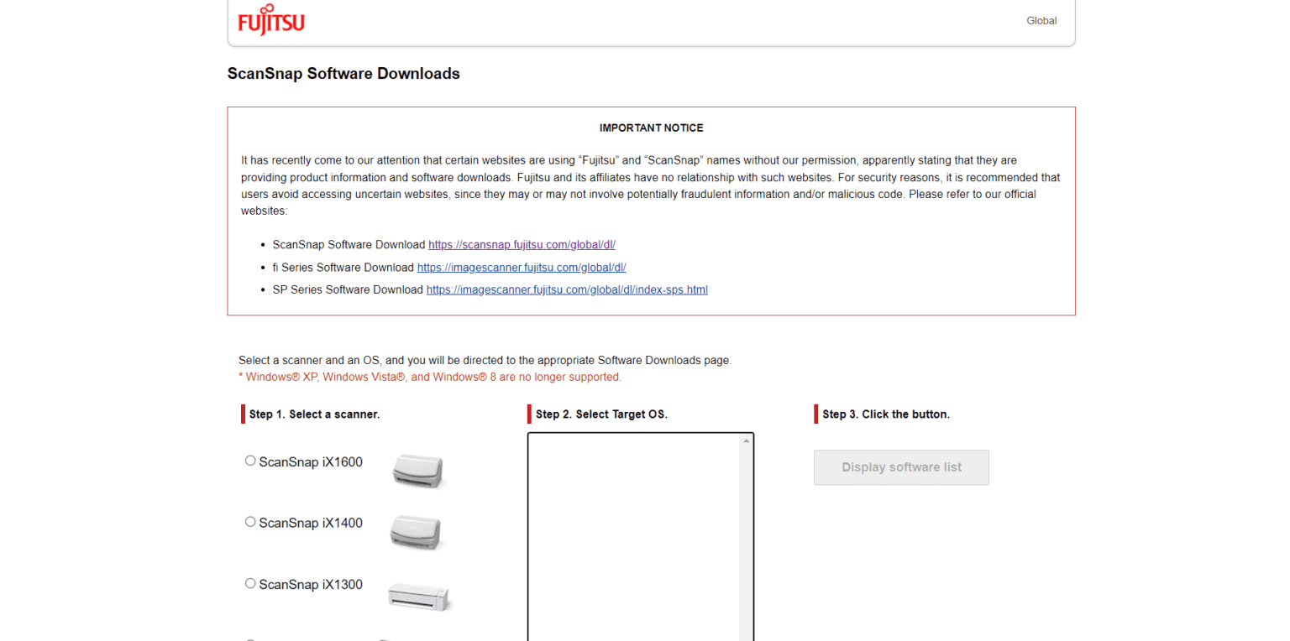
Task: Open the ScanSnap Software Download URL
Action: pyautogui.click(x=522, y=245)
